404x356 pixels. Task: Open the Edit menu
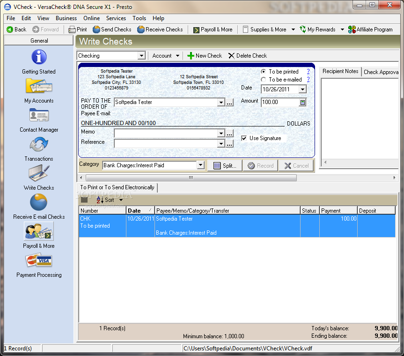pyautogui.click(x=26, y=18)
